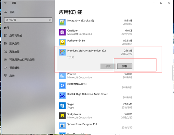The width and height of the screenshot is (174, 135).
Task: Click the app list vertical scrollbar
Action: (172, 73)
